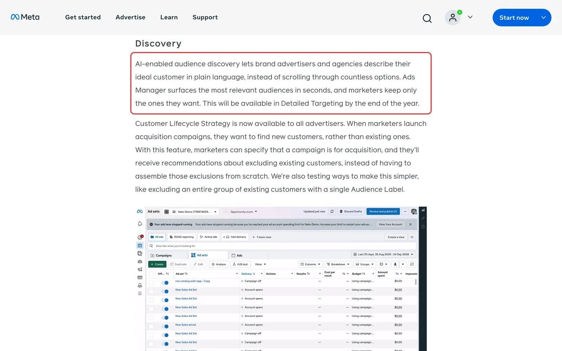Screen dimensions: 562x351
Task: Click the Discard Drafts button
Action: [x=351, y=212]
